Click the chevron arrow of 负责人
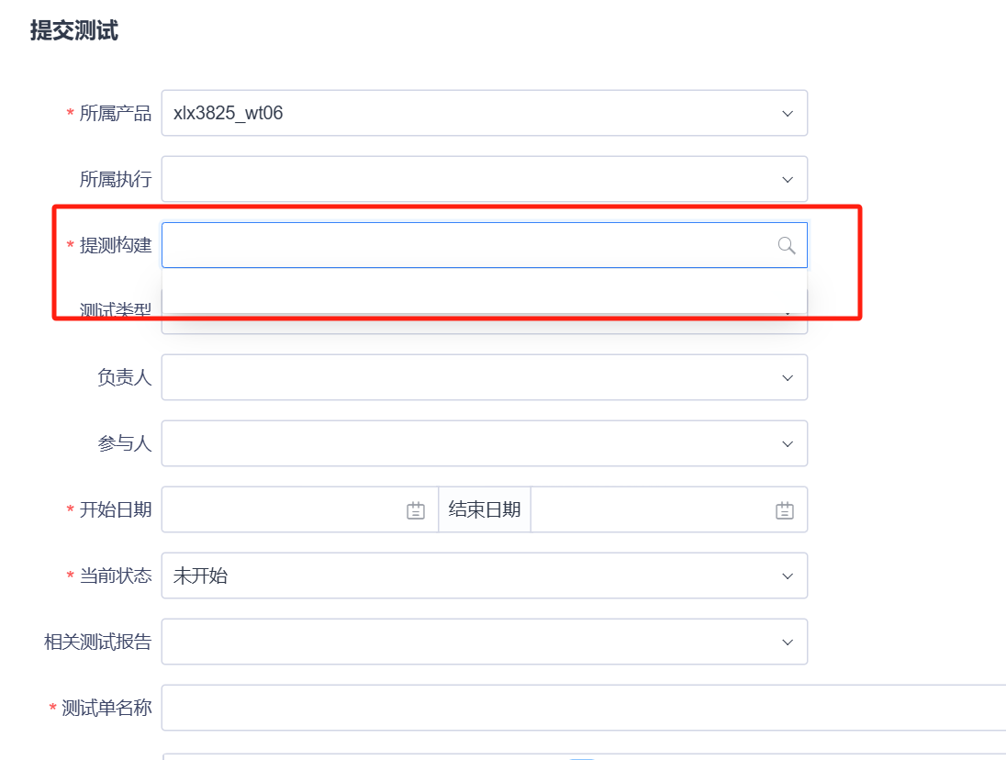This screenshot has width=1006, height=760. coord(788,378)
